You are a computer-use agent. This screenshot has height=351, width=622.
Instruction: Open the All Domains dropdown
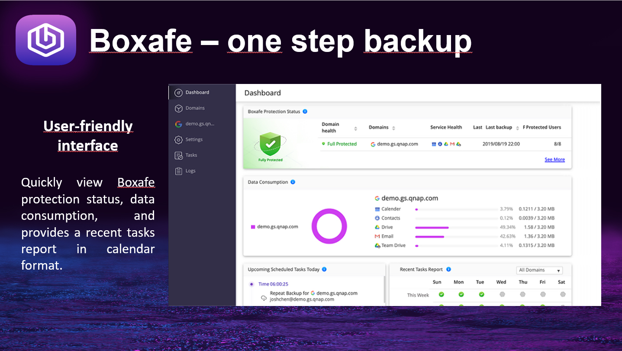(539, 270)
